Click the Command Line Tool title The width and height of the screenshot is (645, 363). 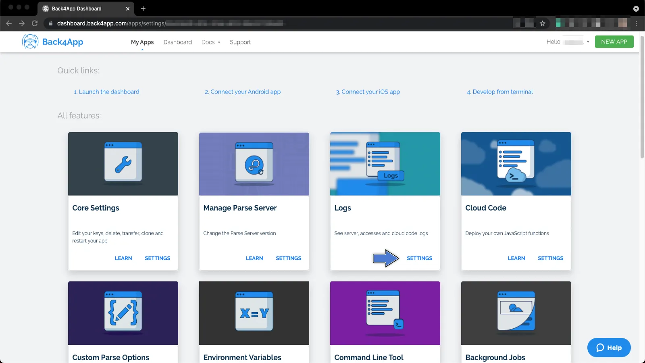369,357
